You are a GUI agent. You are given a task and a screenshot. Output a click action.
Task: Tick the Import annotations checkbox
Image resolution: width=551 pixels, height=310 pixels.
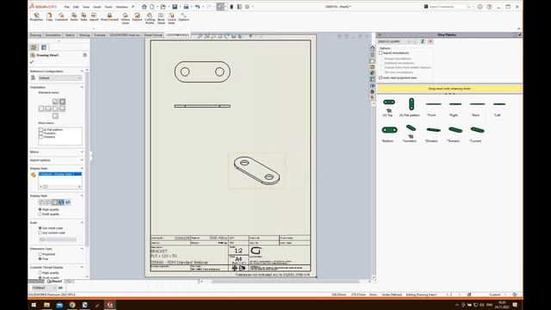381,53
